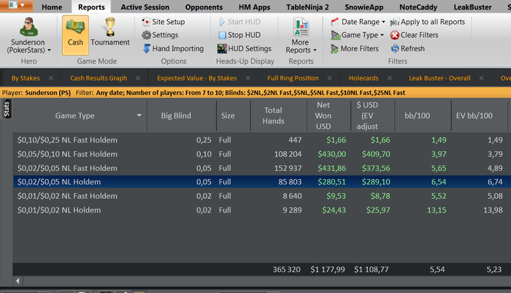Click the 13,15 bb/100 cell
This screenshot has width=511, height=293.
pos(437,210)
